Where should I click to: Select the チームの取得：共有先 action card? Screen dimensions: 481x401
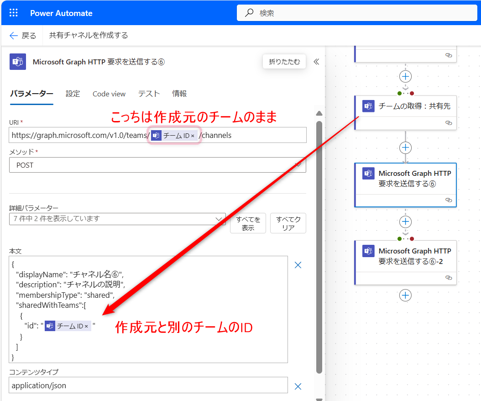(x=405, y=112)
